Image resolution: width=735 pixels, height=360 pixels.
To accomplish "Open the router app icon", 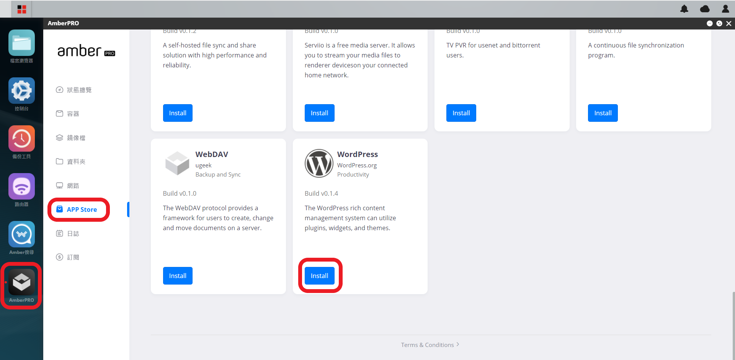I will tap(21, 187).
